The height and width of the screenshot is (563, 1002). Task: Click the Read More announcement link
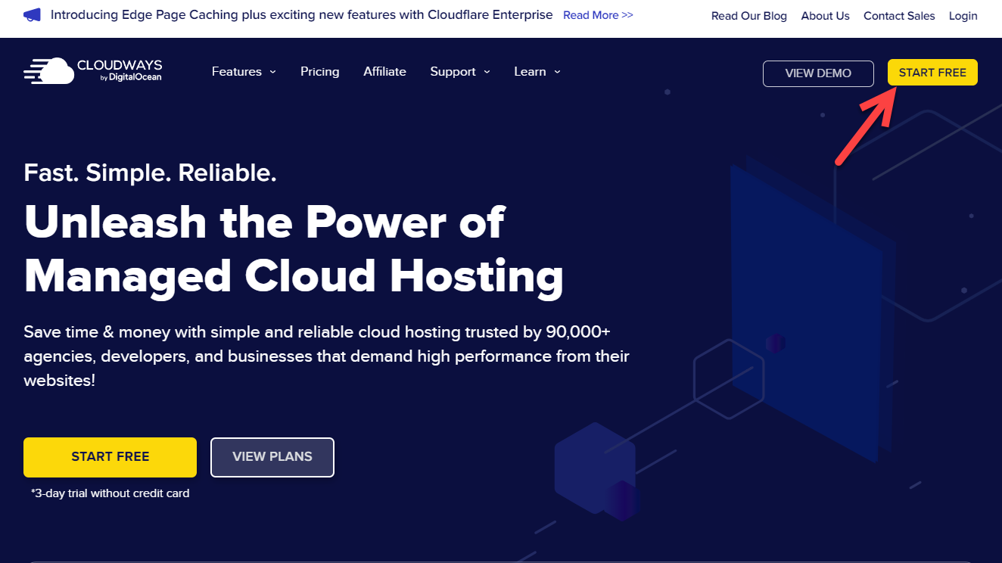[597, 14]
